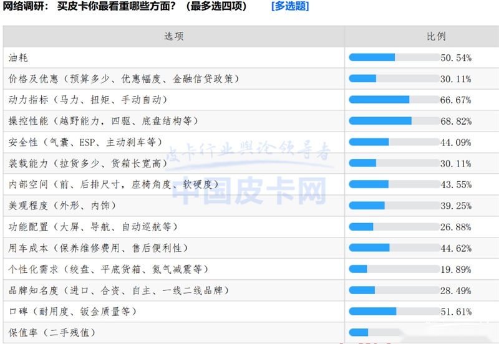Click the 26.88% value
Screen dimensions: 499x344
tap(456, 227)
